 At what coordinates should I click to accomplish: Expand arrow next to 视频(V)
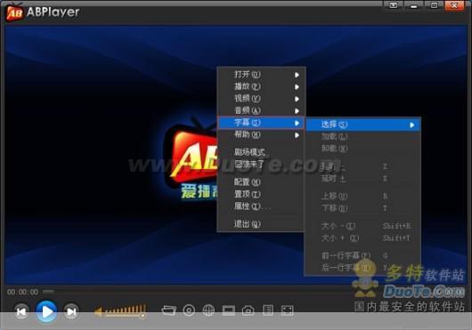[x=297, y=99]
